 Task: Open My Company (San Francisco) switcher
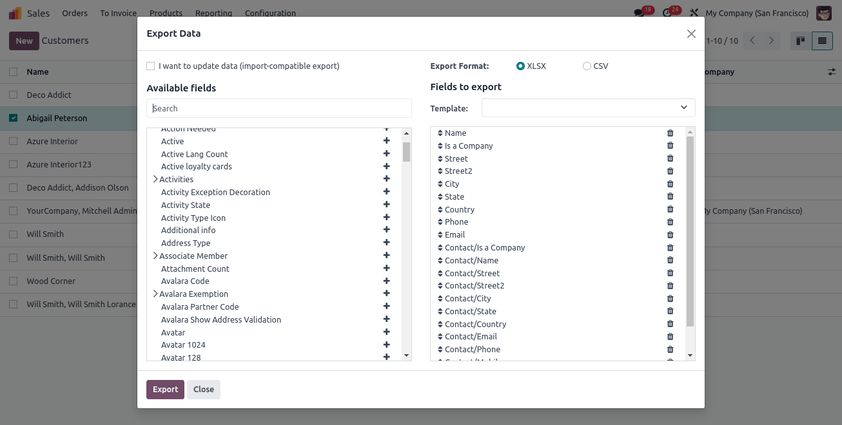pyautogui.click(x=757, y=13)
